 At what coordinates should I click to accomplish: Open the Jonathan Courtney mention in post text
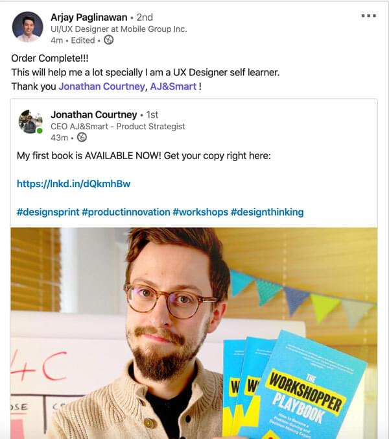click(102, 86)
